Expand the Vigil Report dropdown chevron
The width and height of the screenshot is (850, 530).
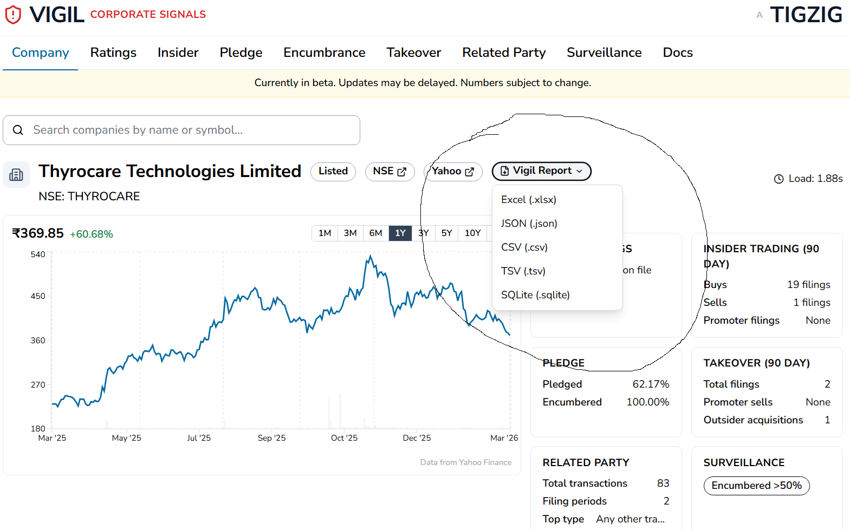click(579, 171)
